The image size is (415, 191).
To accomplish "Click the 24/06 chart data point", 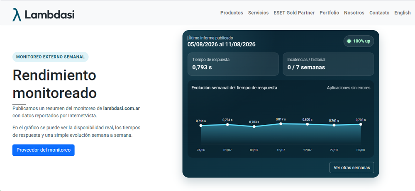I will coord(201,126).
